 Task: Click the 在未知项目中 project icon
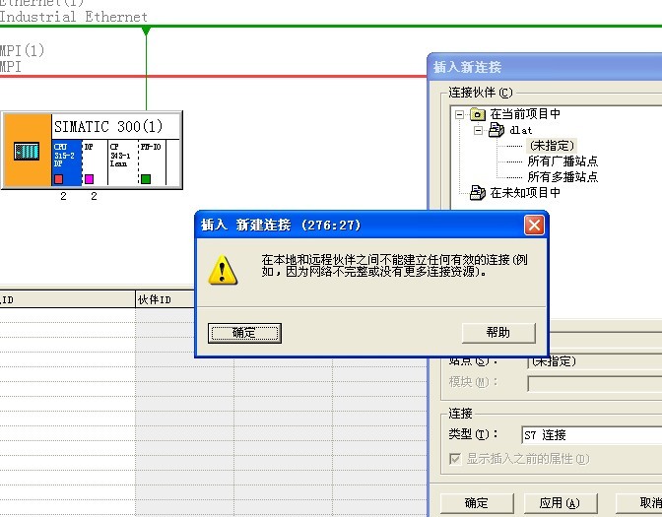coord(478,192)
